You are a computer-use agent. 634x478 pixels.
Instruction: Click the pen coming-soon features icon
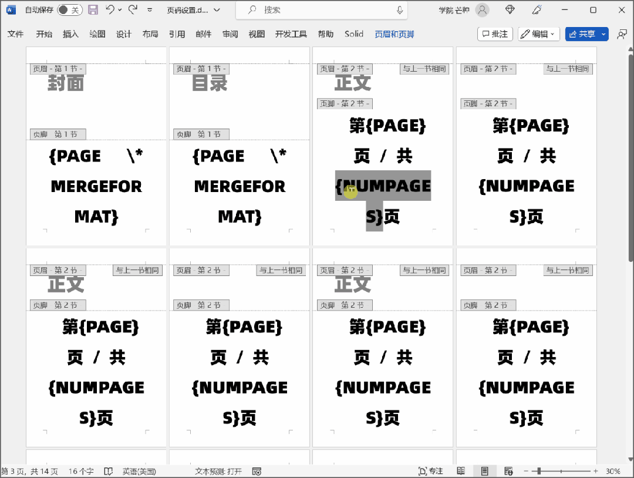tap(537, 10)
